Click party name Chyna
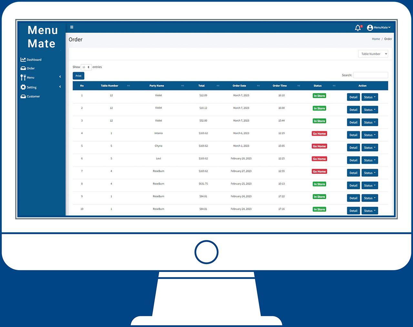 158,146
